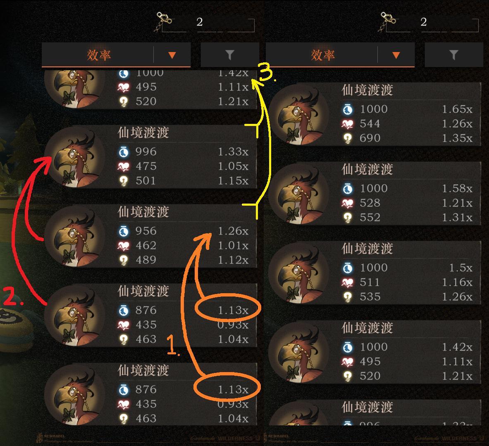Open the left 效率 sort dropdown arrow
Screen dimensions: 489x446
pyautogui.click(x=172, y=55)
